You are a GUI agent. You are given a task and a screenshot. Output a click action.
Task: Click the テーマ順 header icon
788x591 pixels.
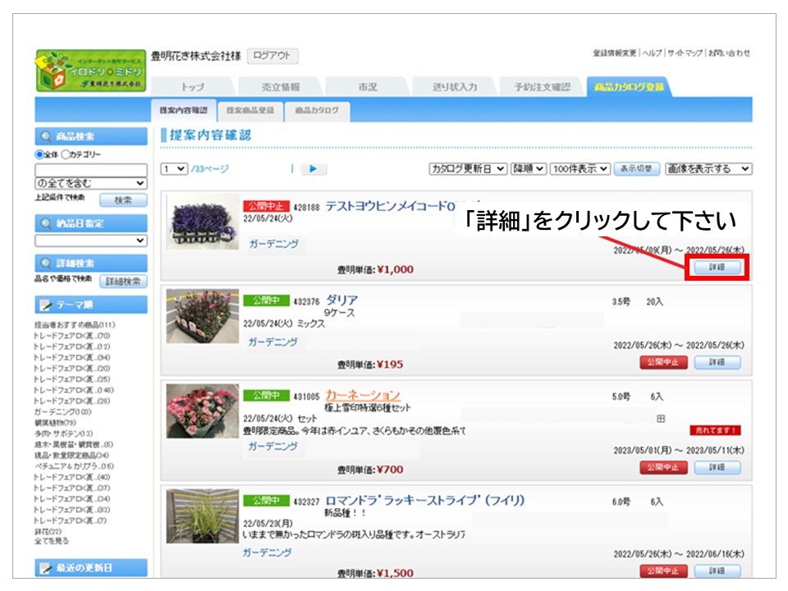pyautogui.click(x=44, y=305)
